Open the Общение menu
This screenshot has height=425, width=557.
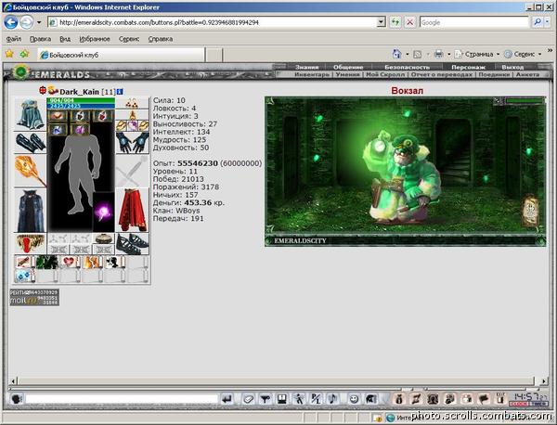coord(348,67)
